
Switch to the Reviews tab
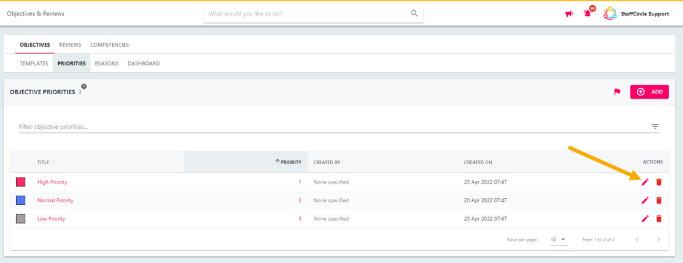70,45
